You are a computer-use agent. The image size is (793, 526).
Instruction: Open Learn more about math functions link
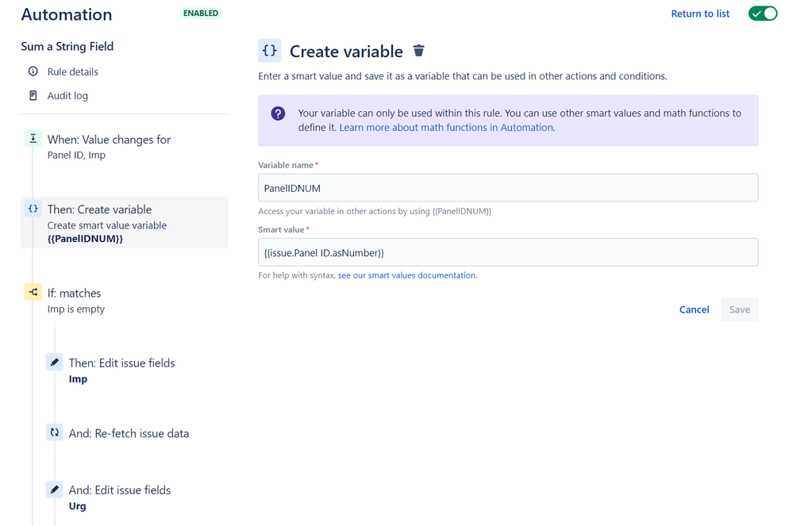[x=447, y=127]
